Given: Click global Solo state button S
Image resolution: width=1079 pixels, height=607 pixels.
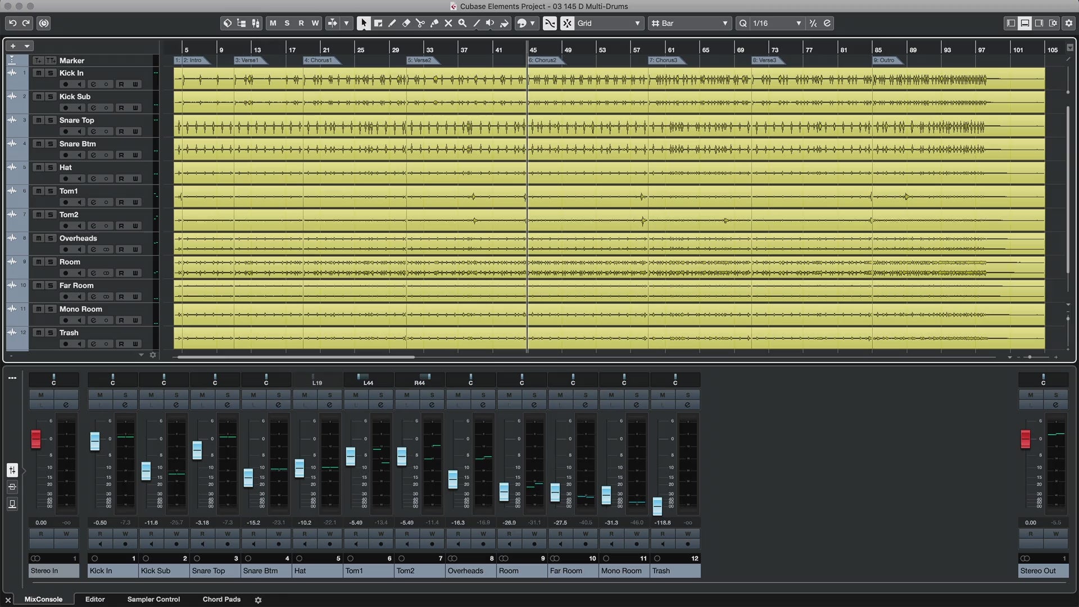Looking at the screenshot, I should [287, 23].
